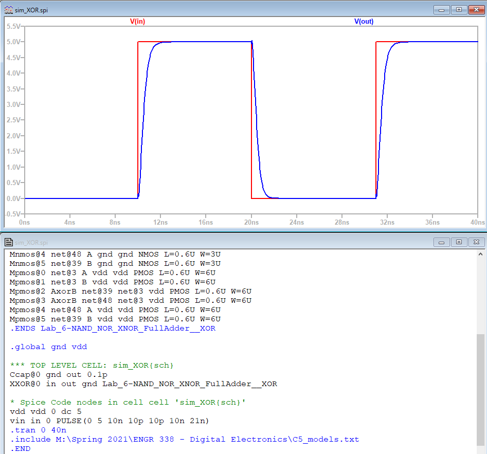Minimize the netlist editor window
The height and width of the screenshot is (454, 487).
pos(441,242)
